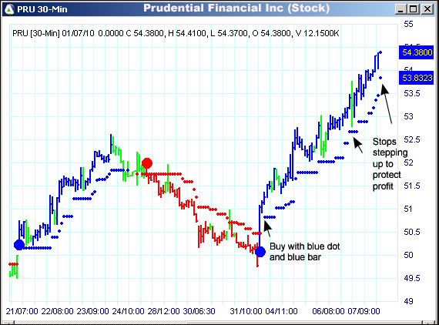Minimize the PRU 30-Min chart window
Viewport: 439px width, 325px height.
pos(401,9)
